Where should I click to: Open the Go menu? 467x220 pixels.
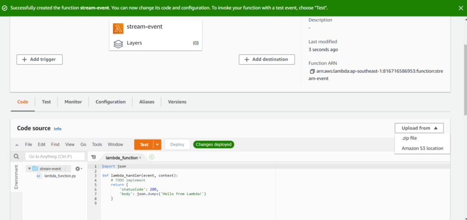83,145
